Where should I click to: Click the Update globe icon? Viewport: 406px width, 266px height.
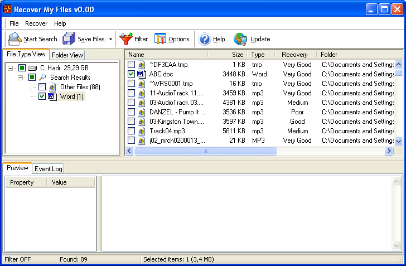click(240, 39)
